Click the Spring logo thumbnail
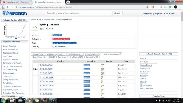 (35, 27)
